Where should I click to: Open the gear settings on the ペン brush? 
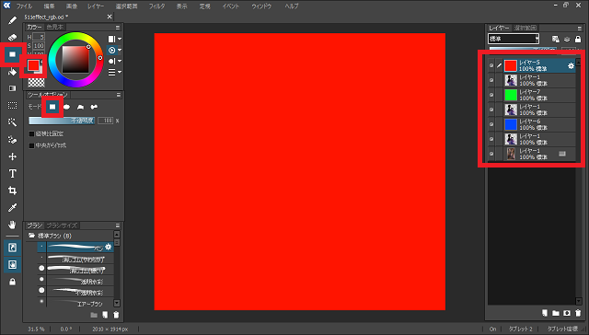[x=109, y=247]
